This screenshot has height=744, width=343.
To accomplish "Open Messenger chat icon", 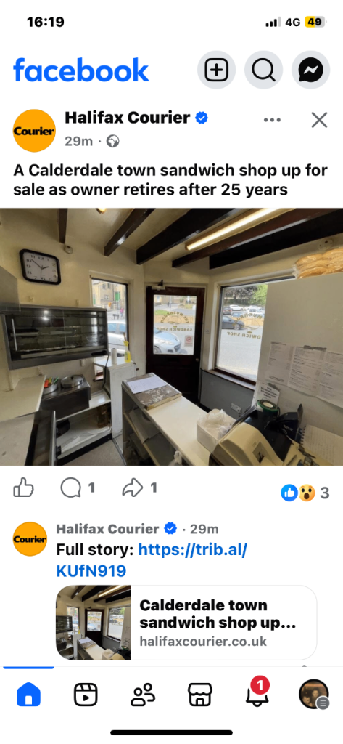I will click(311, 70).
